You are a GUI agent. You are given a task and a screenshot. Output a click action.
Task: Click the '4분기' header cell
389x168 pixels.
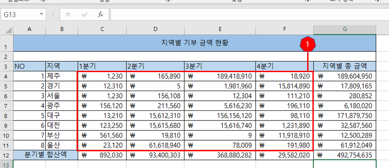point(285,66)
